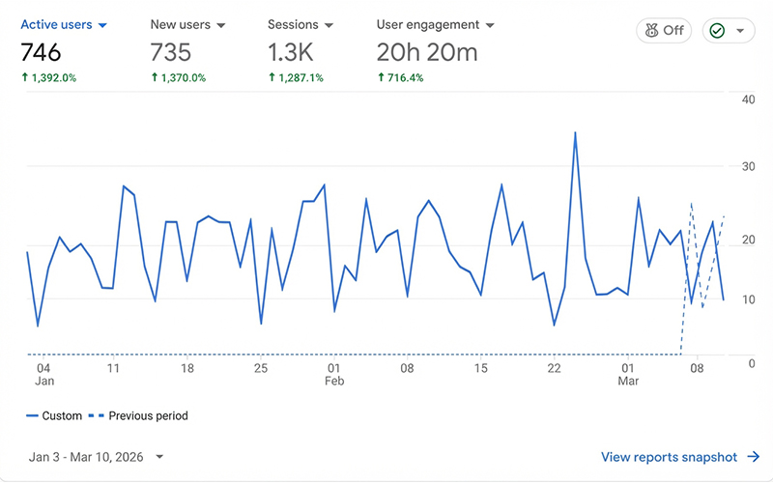
Task: Select the Sessions 1.3K metric tab
Action: tap(301, 50)
